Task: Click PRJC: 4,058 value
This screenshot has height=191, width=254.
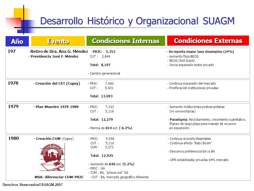Action: (x=101, y=139)
